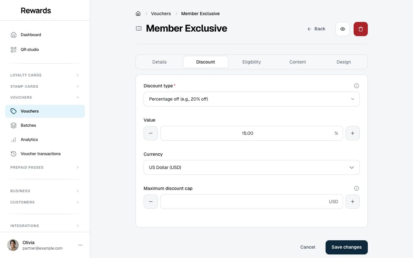Increase Maximum discount cap with plus
This screenshot has height=258, width=413.
coord(353,202)
